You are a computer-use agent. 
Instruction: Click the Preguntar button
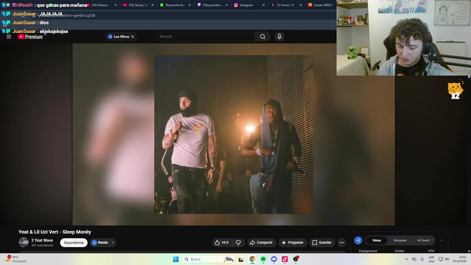293,243
